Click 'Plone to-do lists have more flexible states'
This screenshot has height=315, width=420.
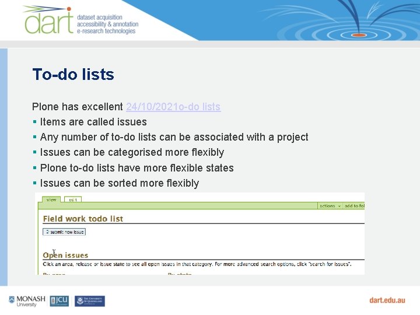click(137, 168)
